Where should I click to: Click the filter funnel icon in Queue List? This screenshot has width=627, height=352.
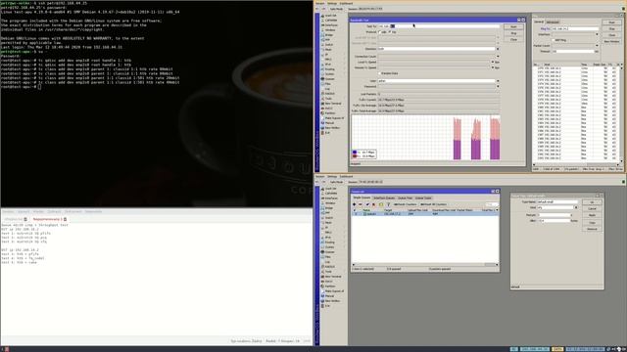point(388,204)
